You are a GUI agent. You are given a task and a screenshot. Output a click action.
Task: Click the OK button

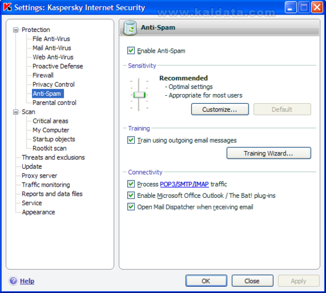click(x=206, y=281)
